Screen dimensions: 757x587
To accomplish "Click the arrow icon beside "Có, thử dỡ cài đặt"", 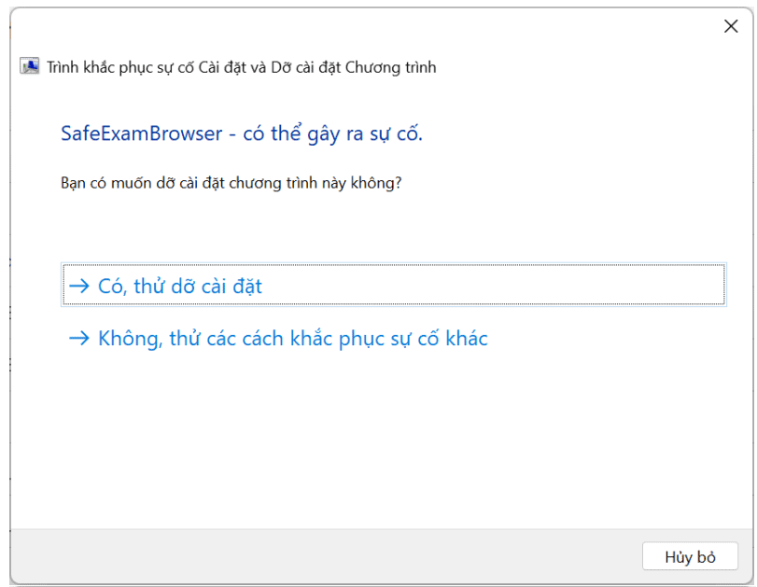I will pyautogui.click(x=79, y=286).
